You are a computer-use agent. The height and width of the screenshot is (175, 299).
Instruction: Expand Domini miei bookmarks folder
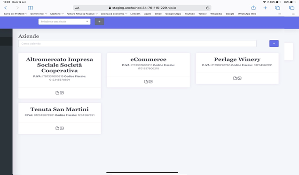pyautogui.click(x=39, y=14)
